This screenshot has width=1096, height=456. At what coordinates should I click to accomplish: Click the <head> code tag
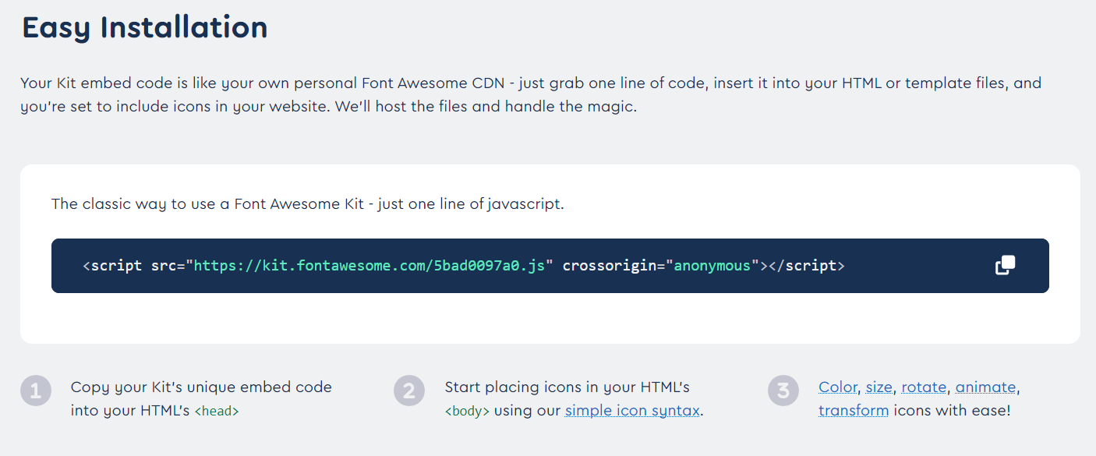[217, 412]
